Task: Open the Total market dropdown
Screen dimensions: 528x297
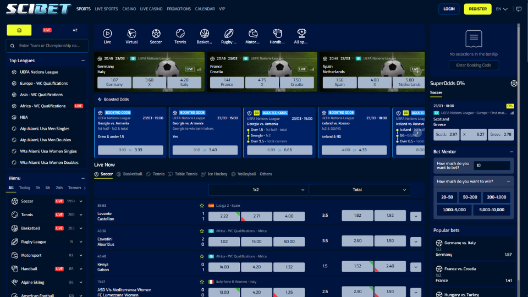Action: 360,190
